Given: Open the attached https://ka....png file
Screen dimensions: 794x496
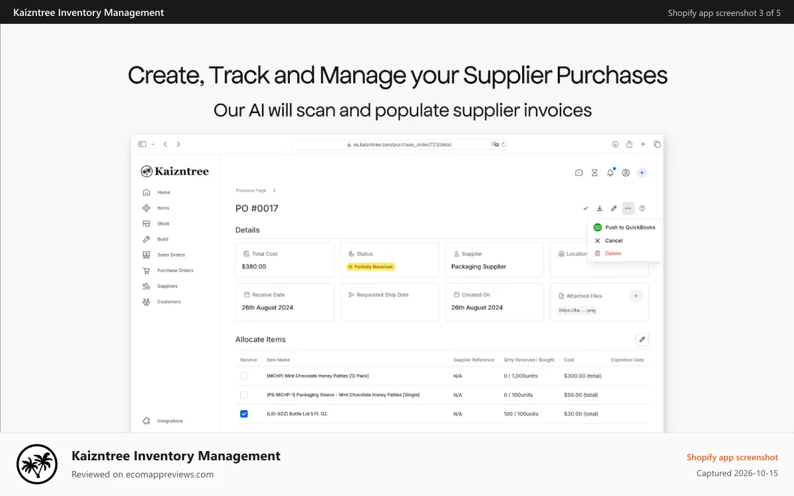Looking at the screenshot, I should pos(578,310).
